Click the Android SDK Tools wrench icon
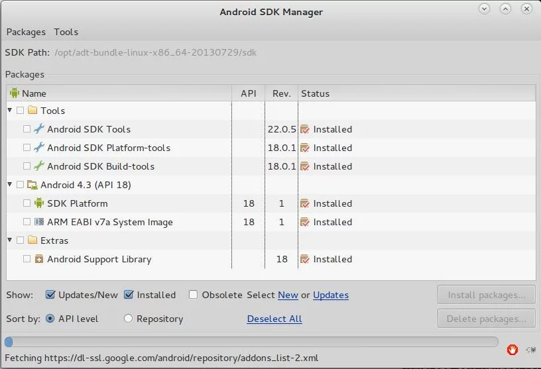541x369 pixels. point(39,129)
